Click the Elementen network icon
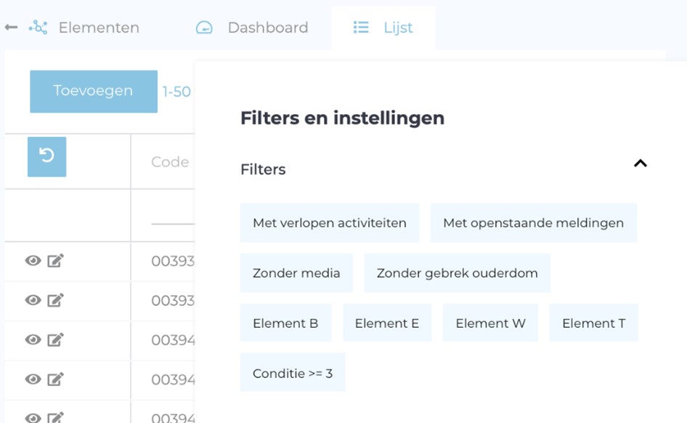The image size is (687, 423). point(38,27)
